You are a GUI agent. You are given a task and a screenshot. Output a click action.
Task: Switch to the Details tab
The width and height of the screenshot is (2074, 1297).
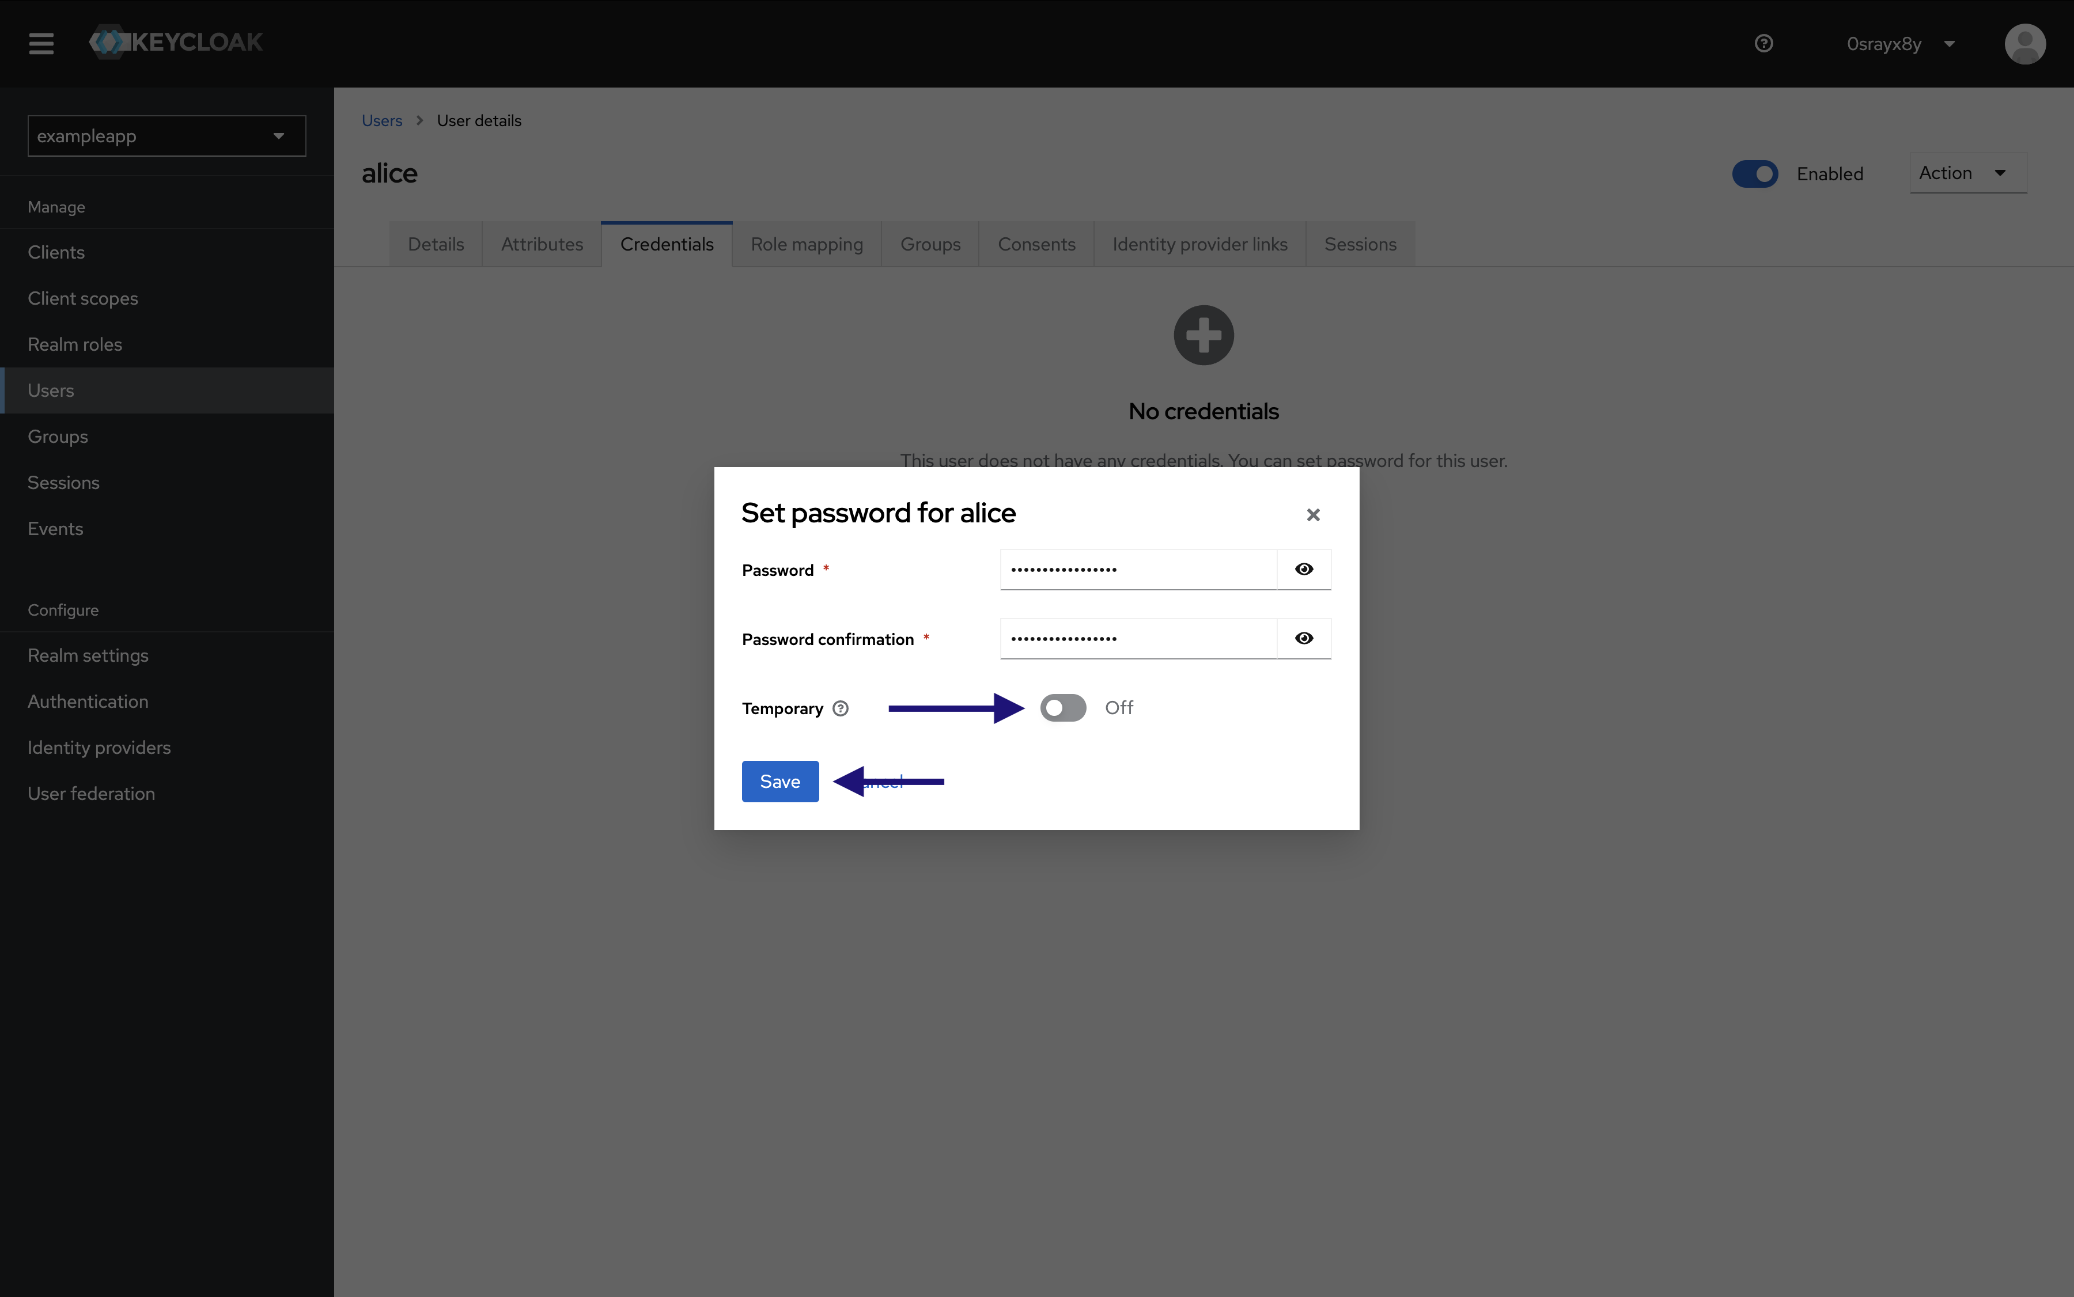tap(436, 244)
